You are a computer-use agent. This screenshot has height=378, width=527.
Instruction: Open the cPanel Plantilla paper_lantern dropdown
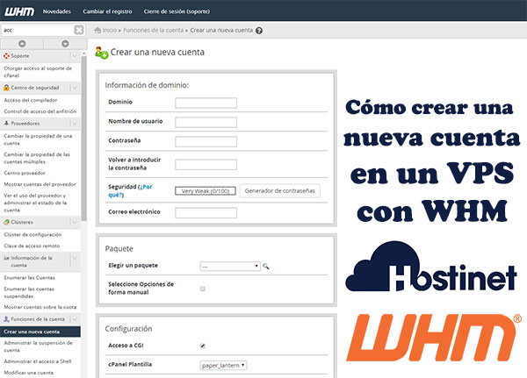tap(223, 365)
